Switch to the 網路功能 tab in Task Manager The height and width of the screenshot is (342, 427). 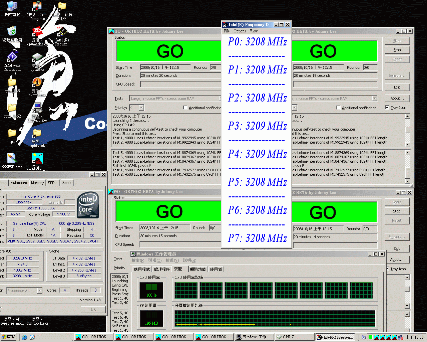198,269
